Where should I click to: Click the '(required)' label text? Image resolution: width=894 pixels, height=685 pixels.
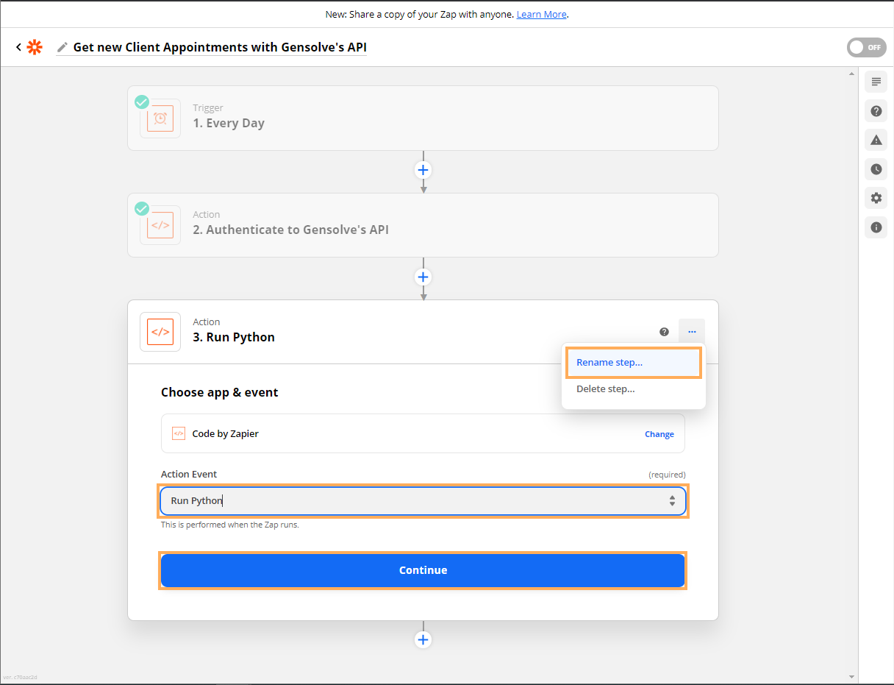[x=667, y=475]
